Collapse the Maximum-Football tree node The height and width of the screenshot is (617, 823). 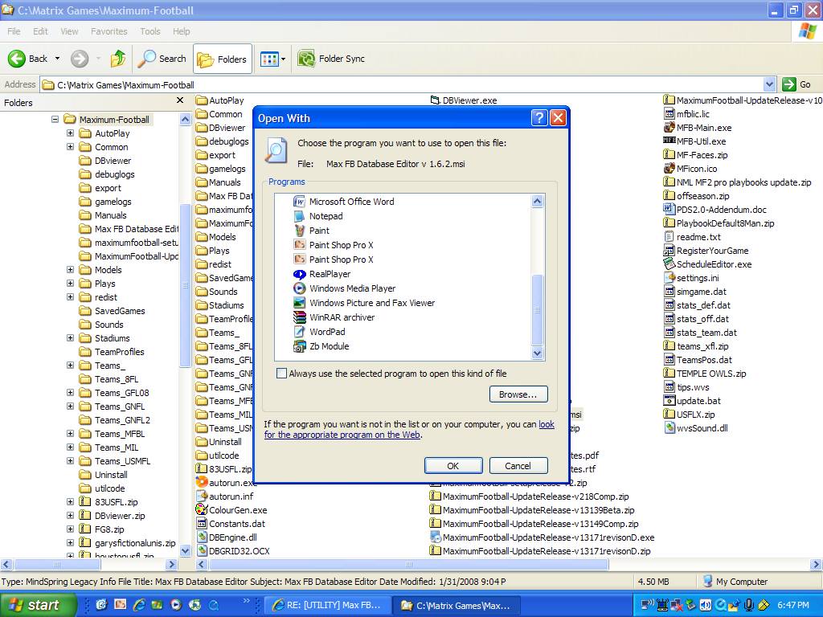55,120
